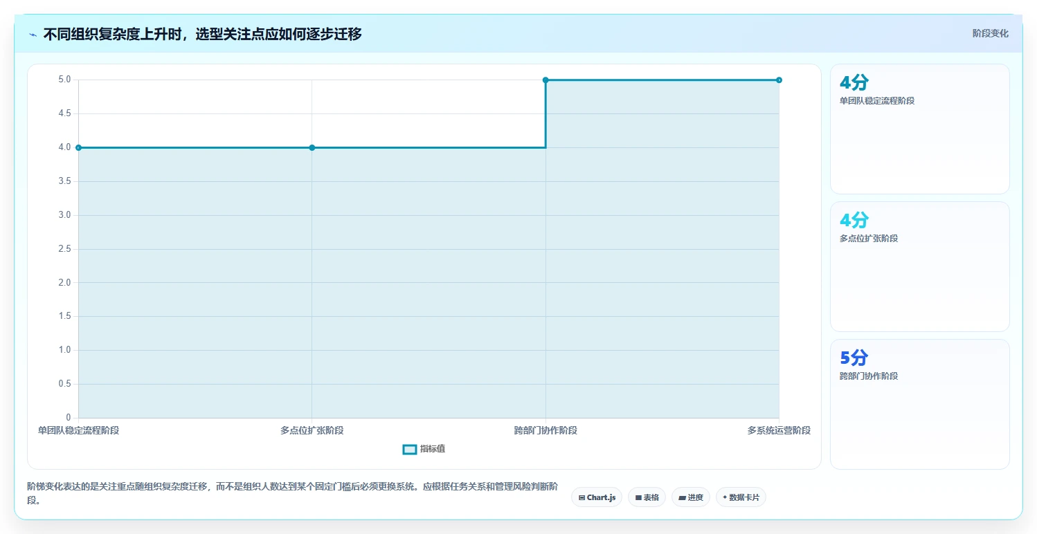Click the 数据卡片 tag chip
The height and width of the screenshot is (534, 1037).
(741, 497)
